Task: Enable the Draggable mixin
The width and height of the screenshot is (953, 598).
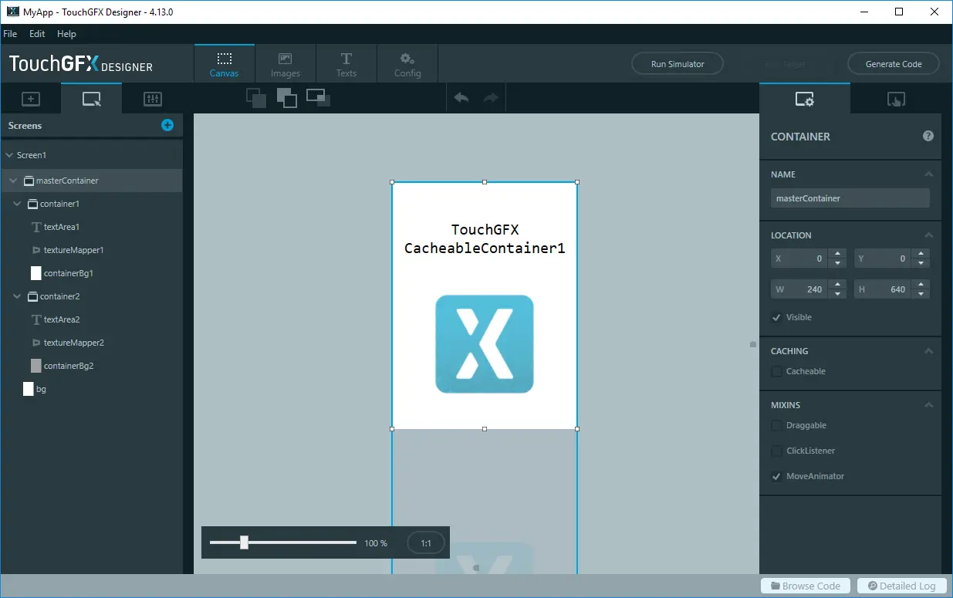Action: pos(776,425)
